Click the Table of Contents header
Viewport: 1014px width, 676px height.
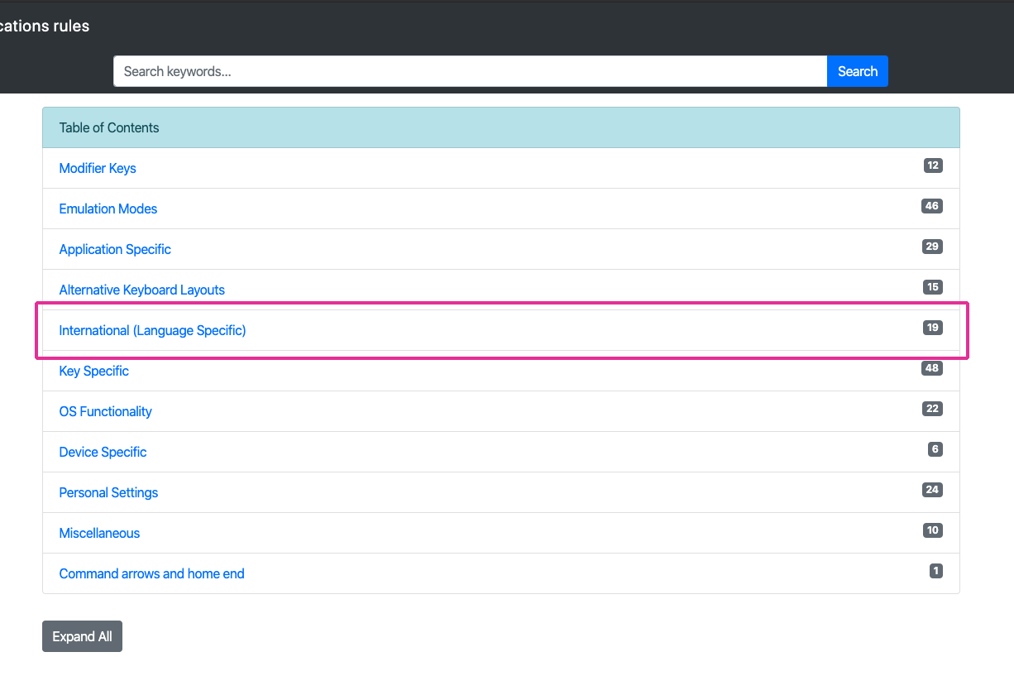pos(501,127)
